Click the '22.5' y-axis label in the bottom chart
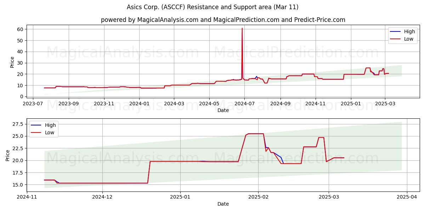425x212 pixels. point(19,148)
